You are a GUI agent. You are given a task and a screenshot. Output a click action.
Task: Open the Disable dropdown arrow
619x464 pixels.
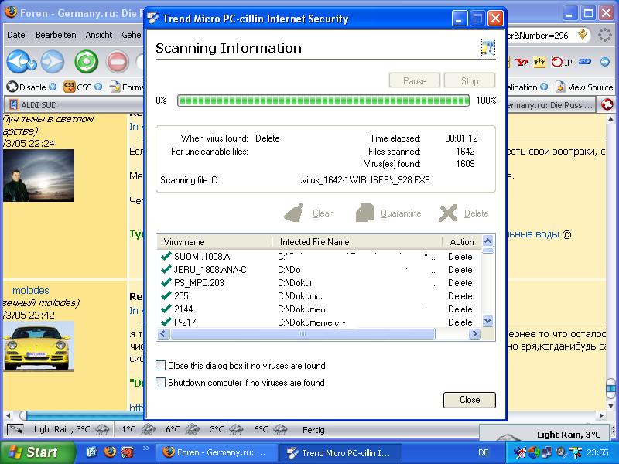53,87
